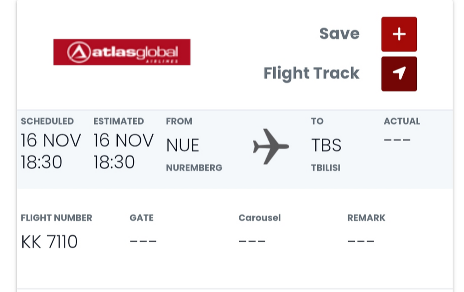Click the GATE column heading
This screenshot has width=464, height=292.
[x=141, y=218]
